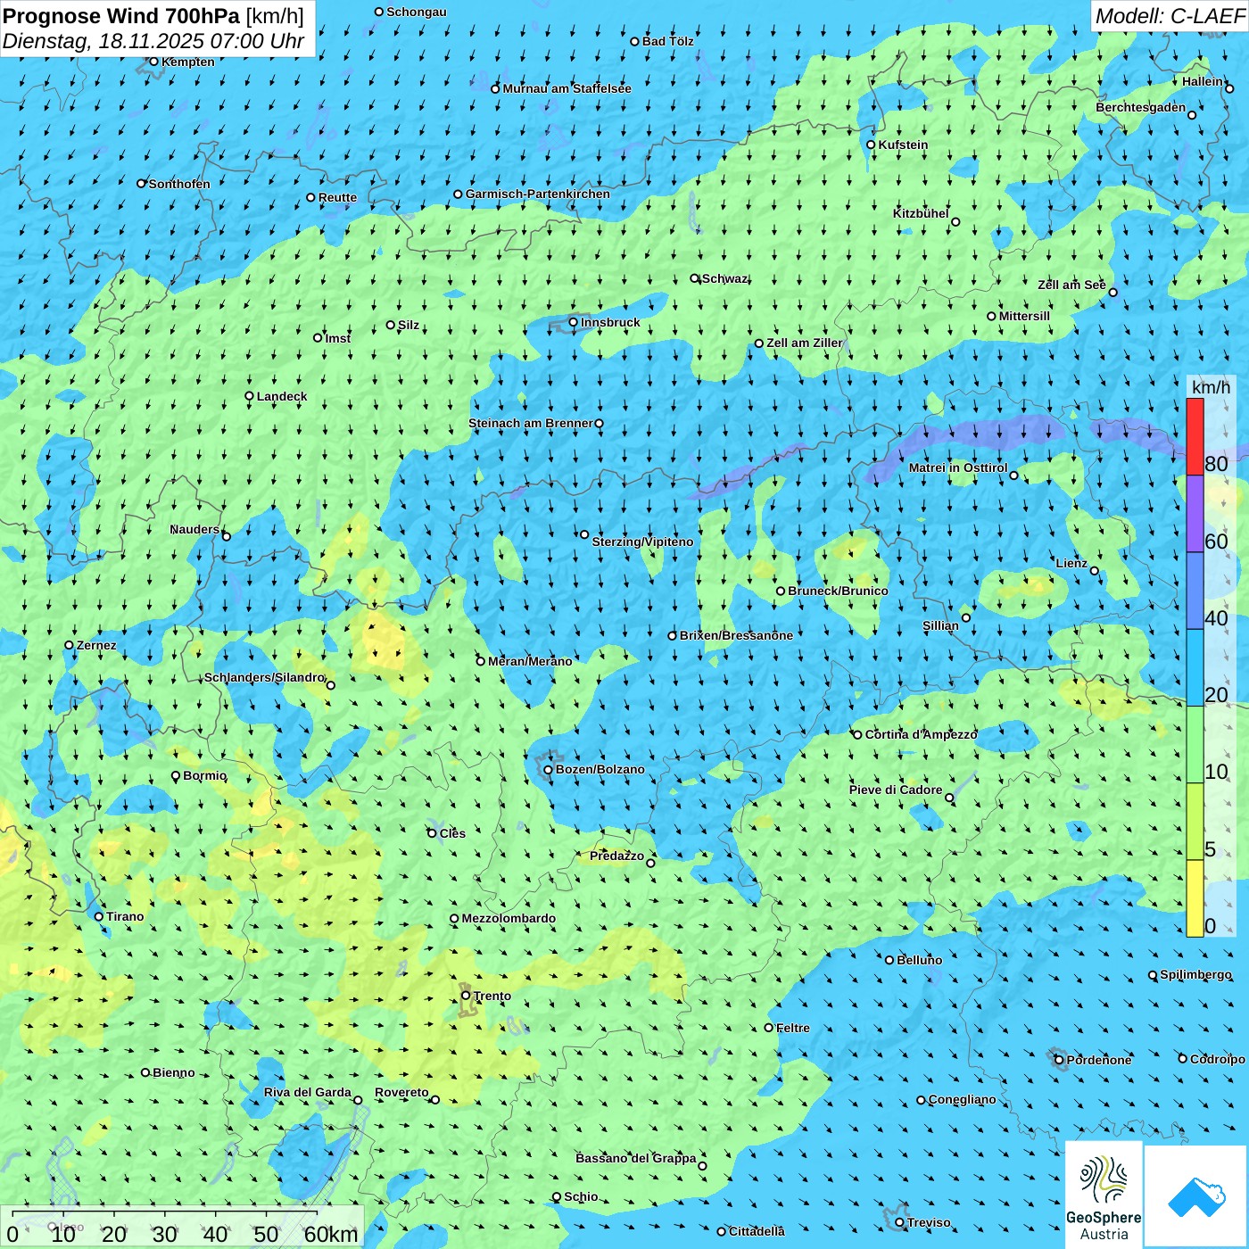The image size is (1249, 1249).
Task: Click the Hallein location marker
Action: point(1229,88)
